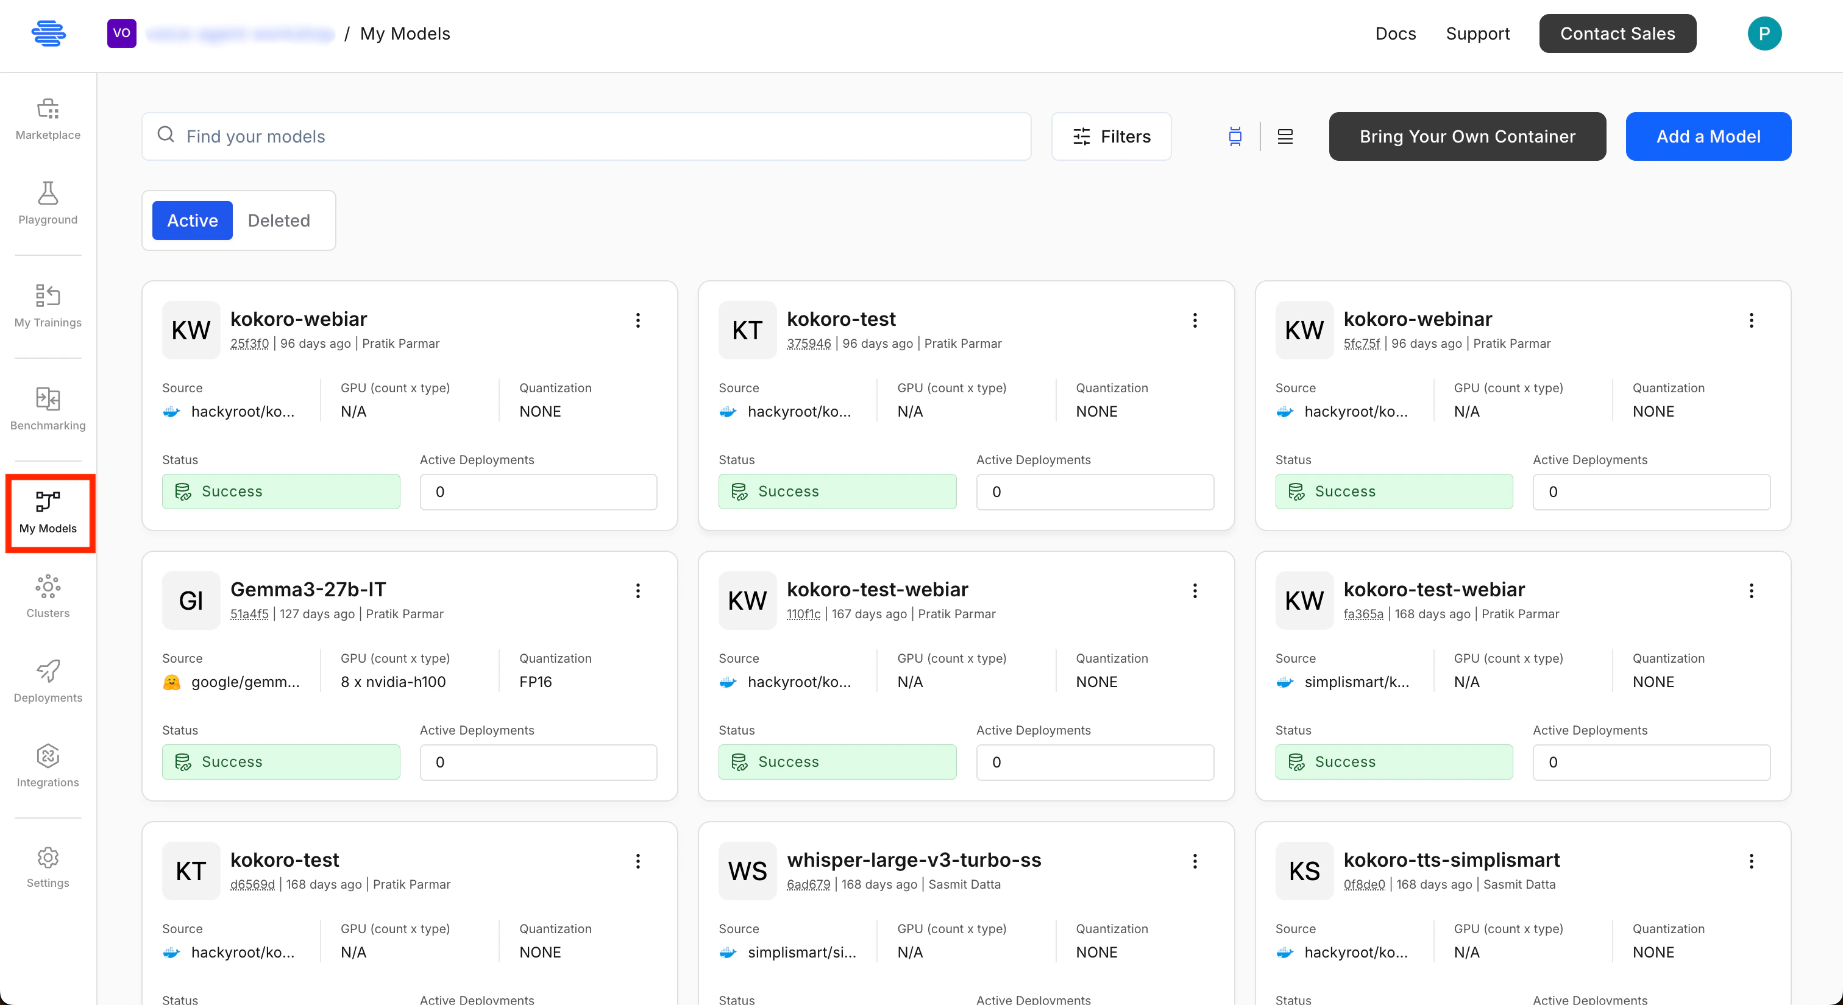This screenshot has width=1843, height=1005.
Task: Open the P profile avatar
Action: point(1764,33)
